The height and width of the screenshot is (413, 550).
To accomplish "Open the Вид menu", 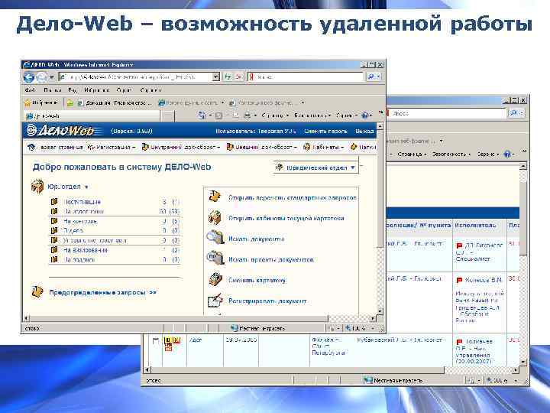I will click(73, 90).
